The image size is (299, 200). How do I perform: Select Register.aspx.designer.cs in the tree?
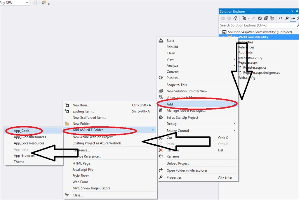tap(261, 72)
